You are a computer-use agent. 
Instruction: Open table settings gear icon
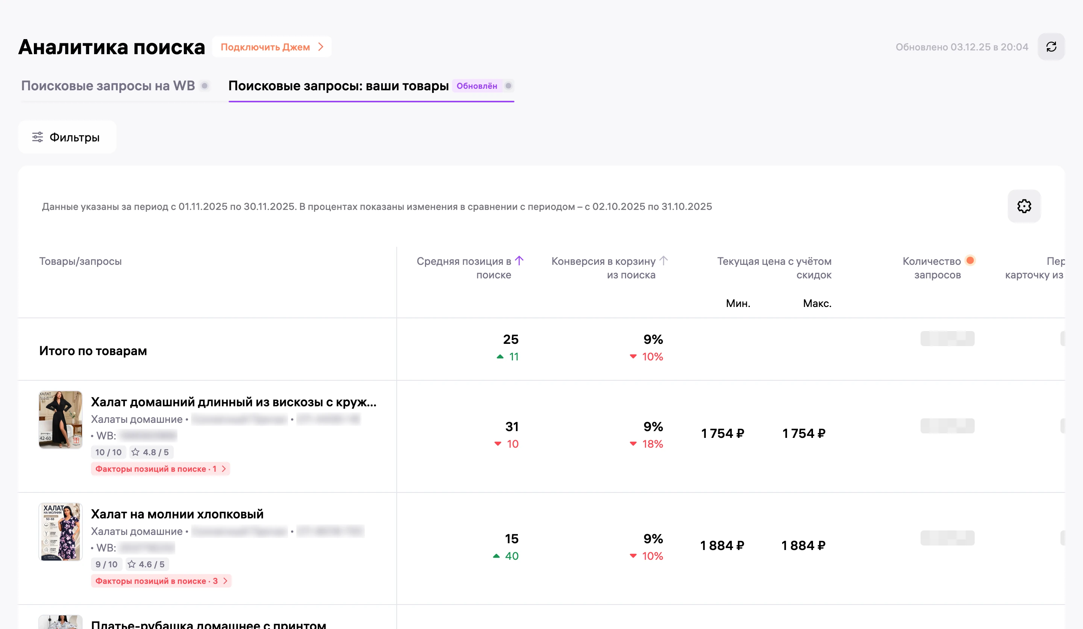coord(1024,207)
